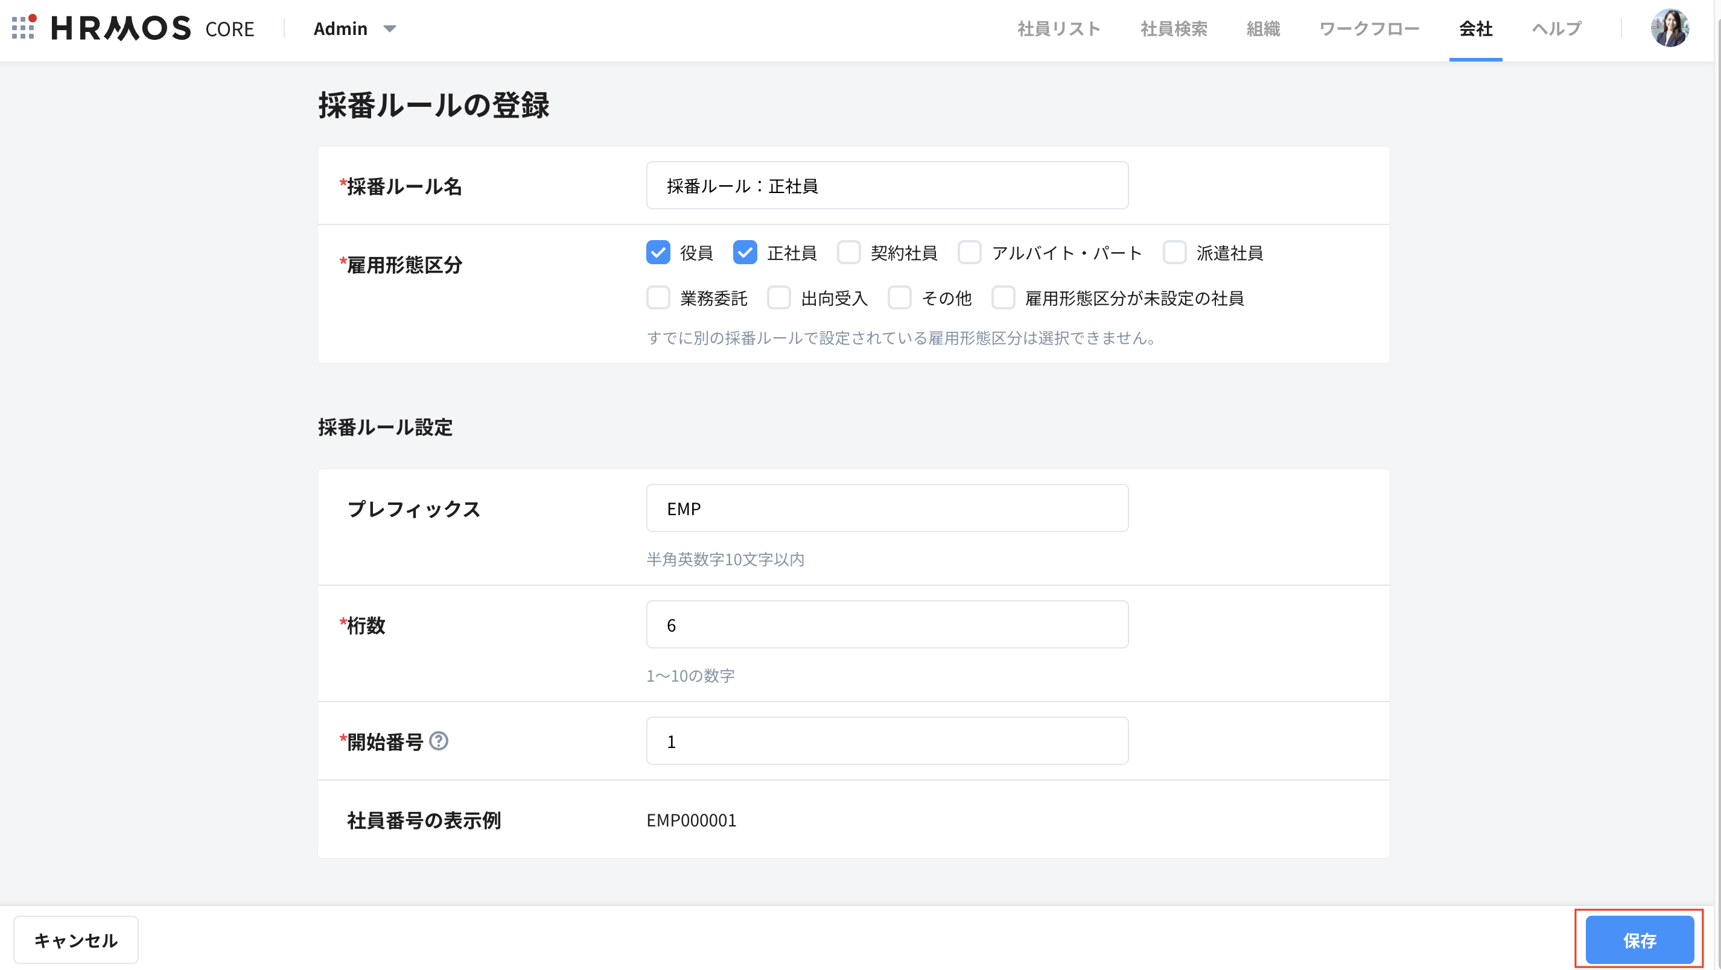This screenshot has width=1721, height=970.
Task: Click the 1〜10の数字 hint text
Action: [x=690, y=676]
